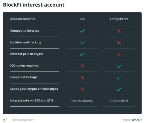Click the BIA red X for ICO token required
The width and height of the screenshot is (144, 123).
82,66
